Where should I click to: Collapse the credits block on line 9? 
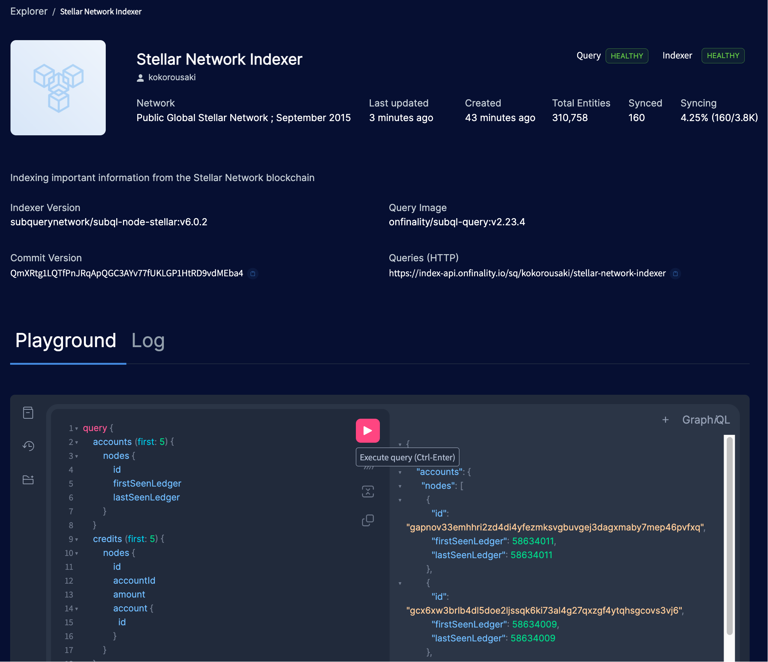click(x=76, y=539)
